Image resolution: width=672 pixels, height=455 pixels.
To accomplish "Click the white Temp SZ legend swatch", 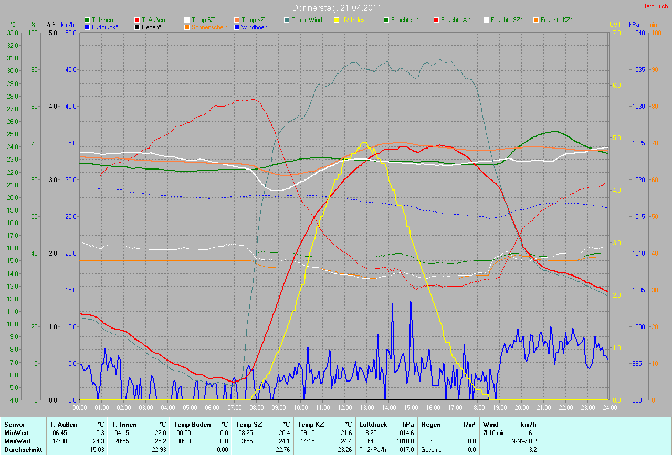I will (x=187, y=19).
